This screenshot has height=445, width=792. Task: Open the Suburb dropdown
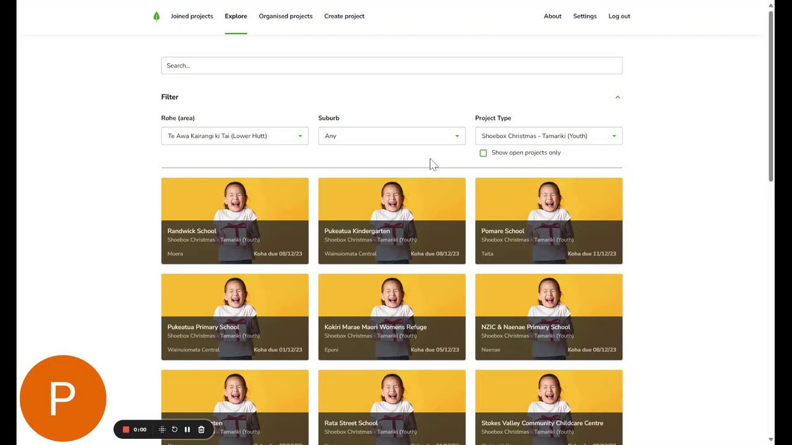(x=392, y=136)
